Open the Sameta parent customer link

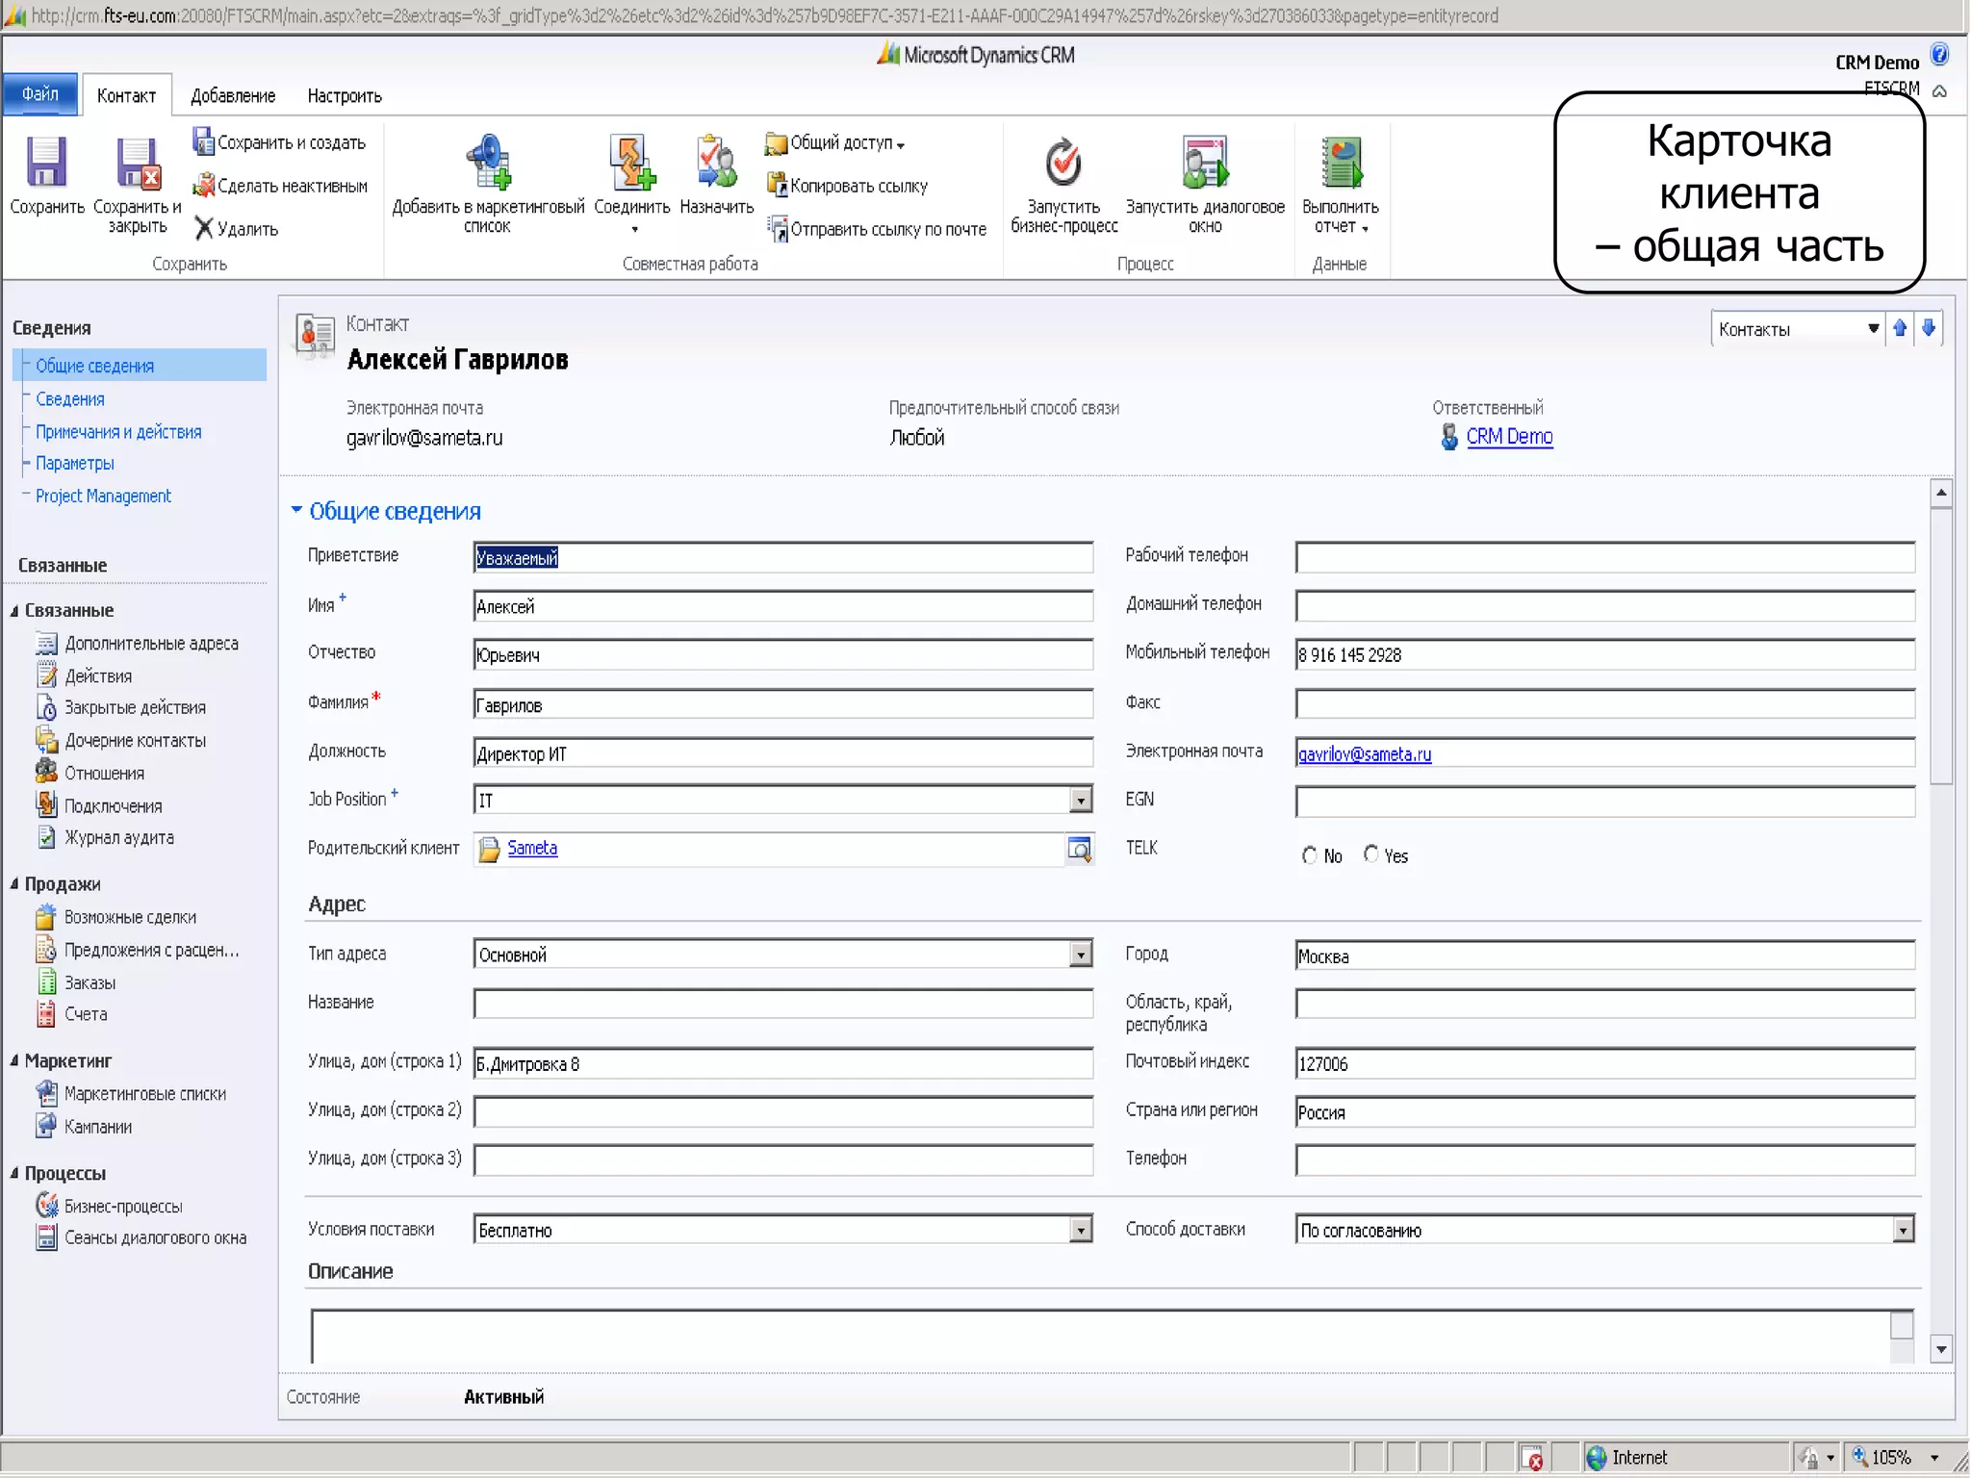pyautogui.click(x=532, y=848)
